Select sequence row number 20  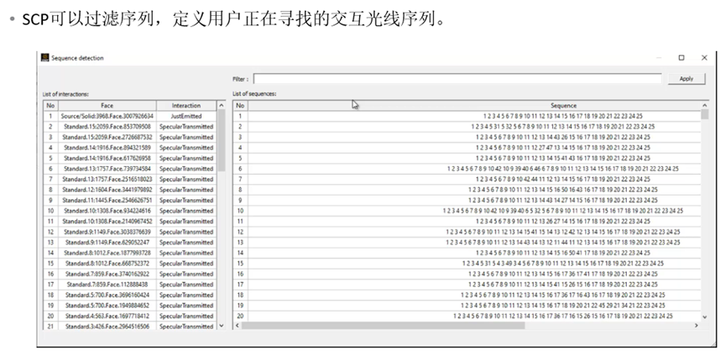click(467, 317)
